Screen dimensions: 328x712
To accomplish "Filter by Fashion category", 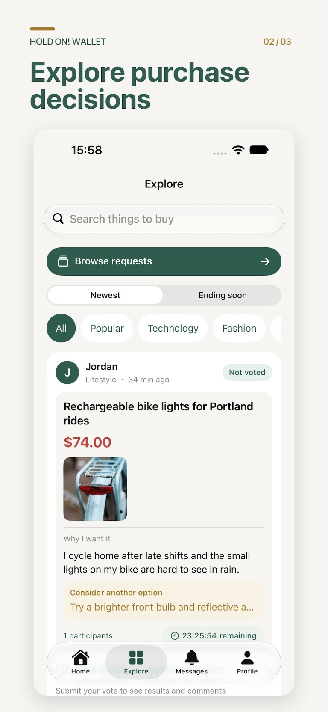I will (x=239, y=328).
